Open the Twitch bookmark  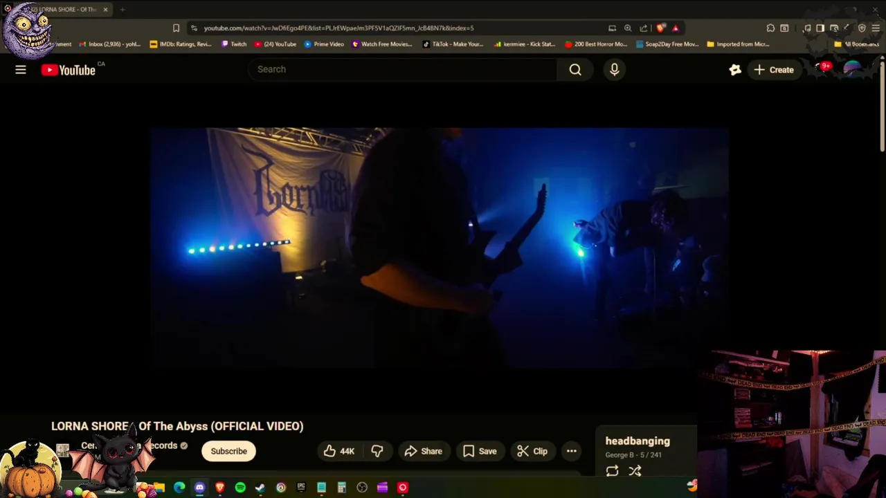tap(234, 44)
